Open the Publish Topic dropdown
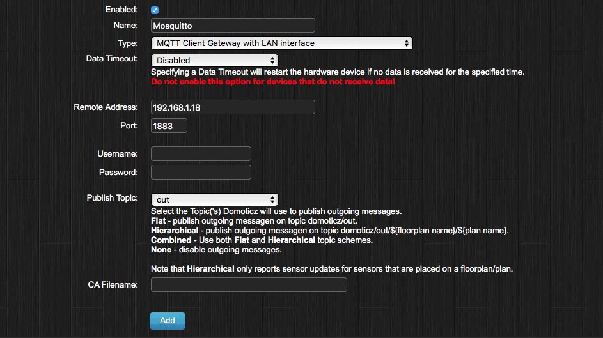 [214, 200]
